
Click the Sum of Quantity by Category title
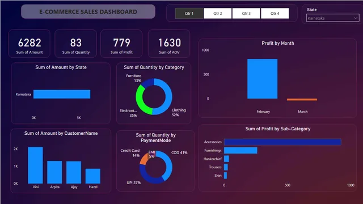click(154, 67)
